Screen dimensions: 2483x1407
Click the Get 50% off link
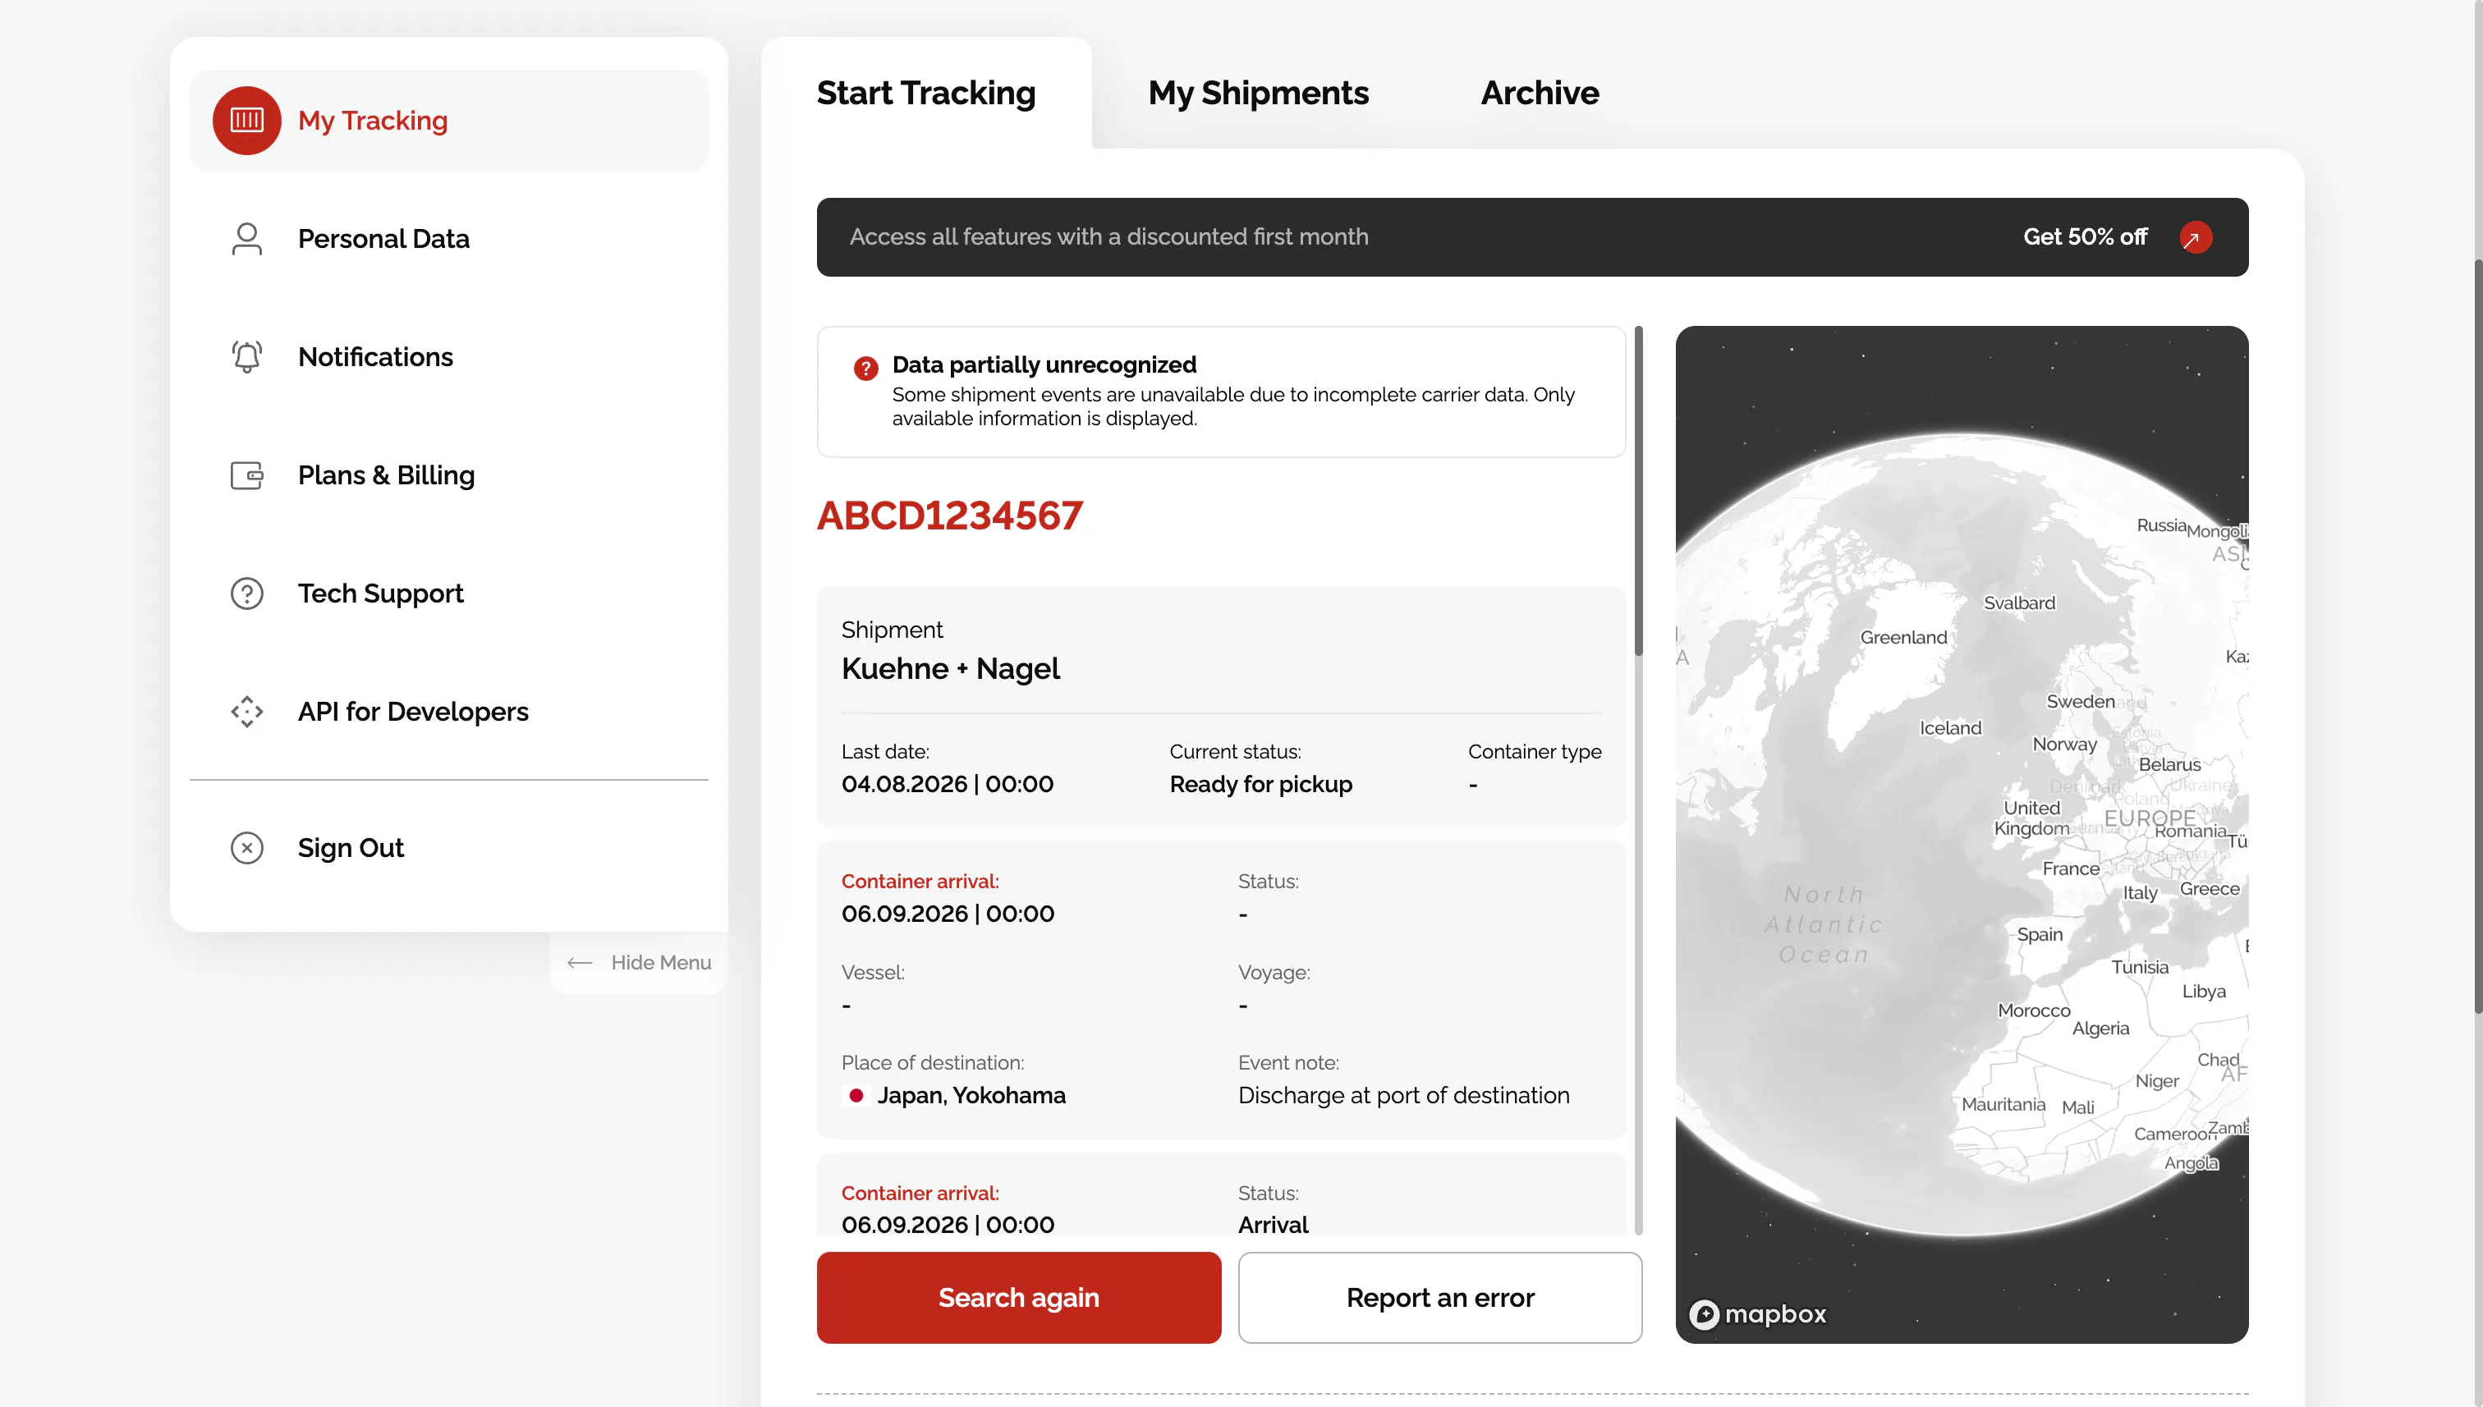point(2085,236)
